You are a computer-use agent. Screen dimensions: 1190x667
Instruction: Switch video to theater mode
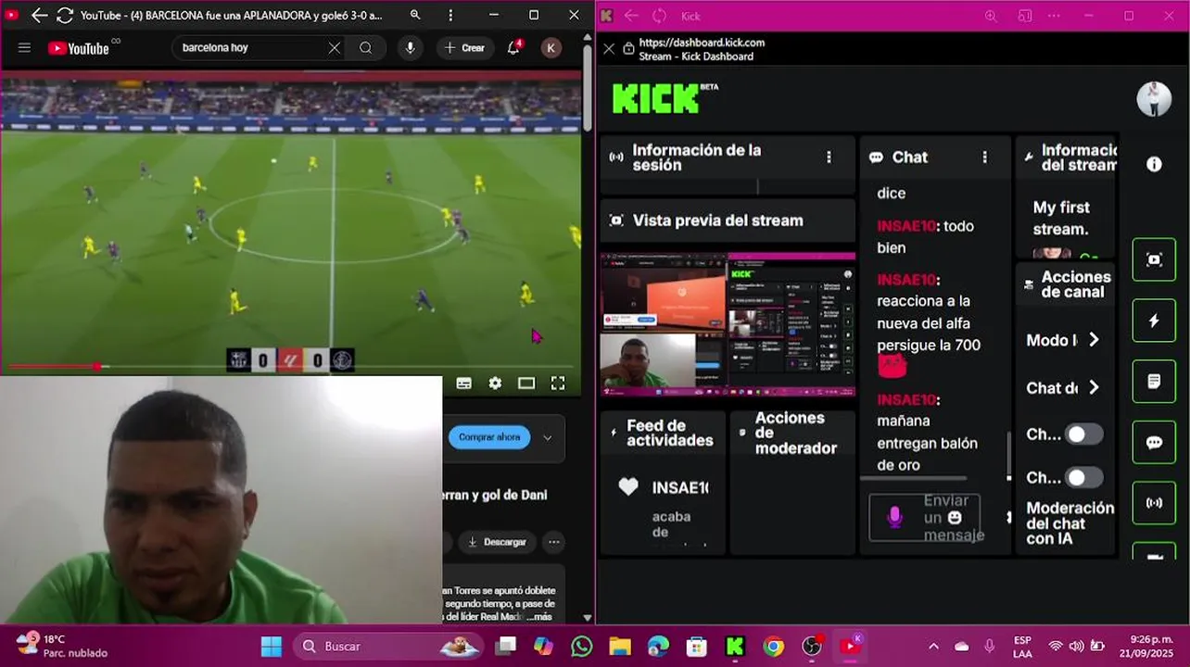point(526,383)
